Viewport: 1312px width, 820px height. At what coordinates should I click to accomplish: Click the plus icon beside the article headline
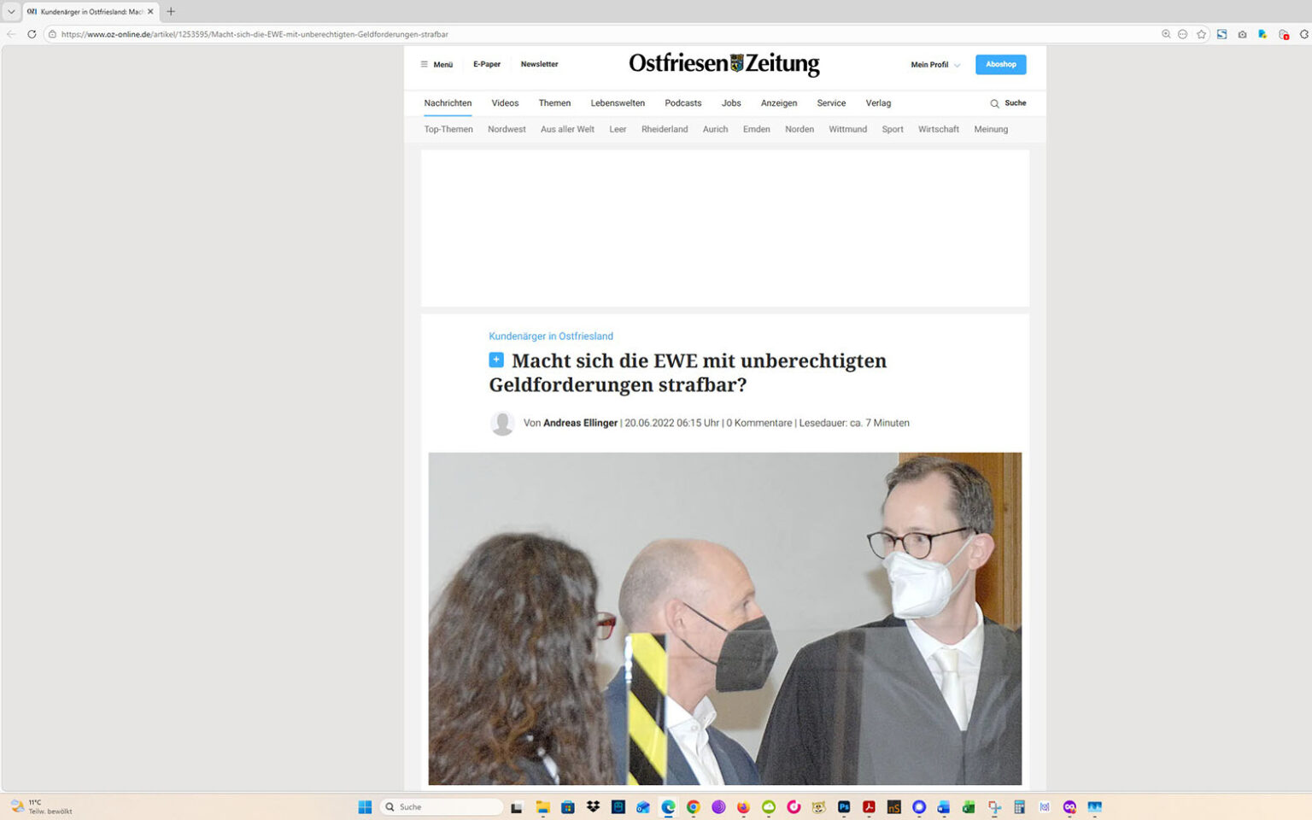496,360
